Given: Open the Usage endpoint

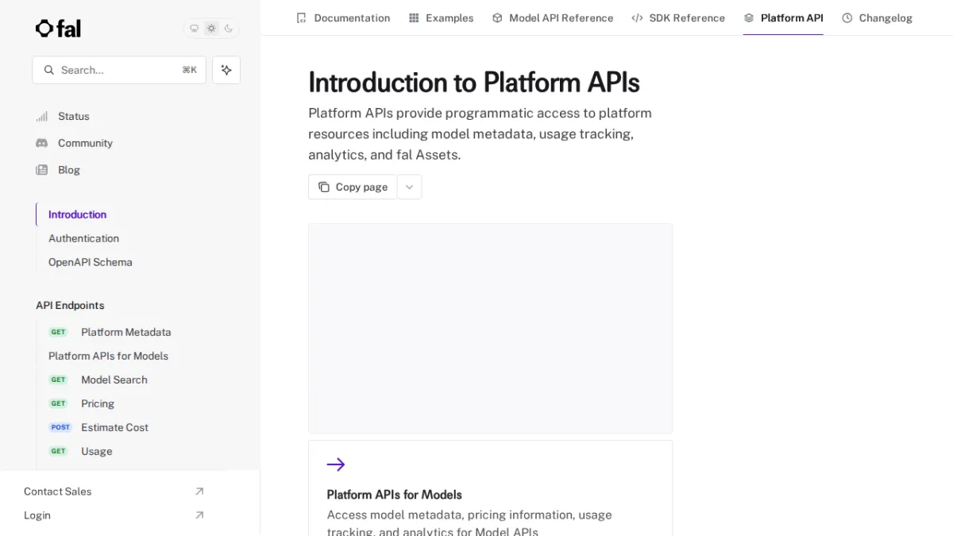Looking at the screenshot, I should [x=96, y=451].
